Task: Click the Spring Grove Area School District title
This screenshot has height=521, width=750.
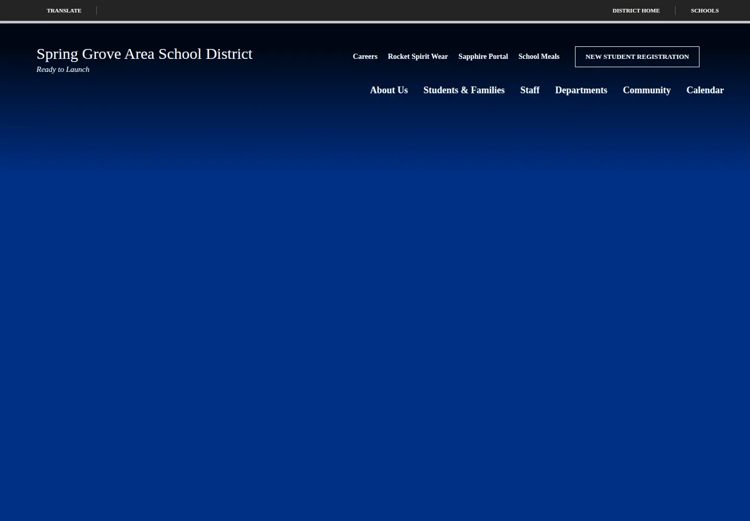Action: click(144, 54)
